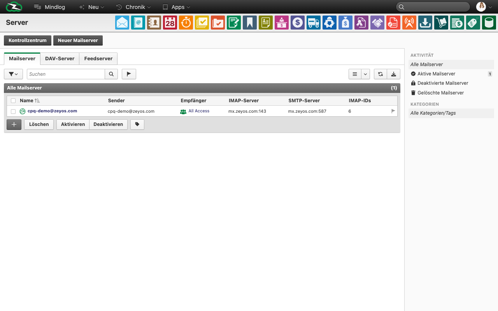Open the purple handshake icon
Viewport: 498px width, 311px height.
(377, 23)
